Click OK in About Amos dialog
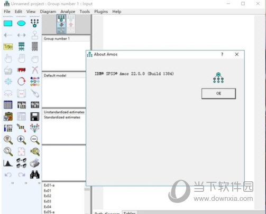 218,93
